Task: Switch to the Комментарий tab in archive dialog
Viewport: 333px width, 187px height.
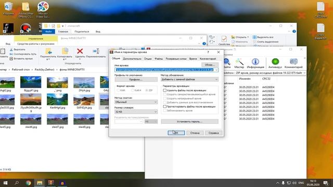Action: (208, 59)
